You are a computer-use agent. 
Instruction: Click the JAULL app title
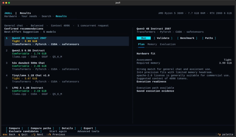click(x=8, y=13)
